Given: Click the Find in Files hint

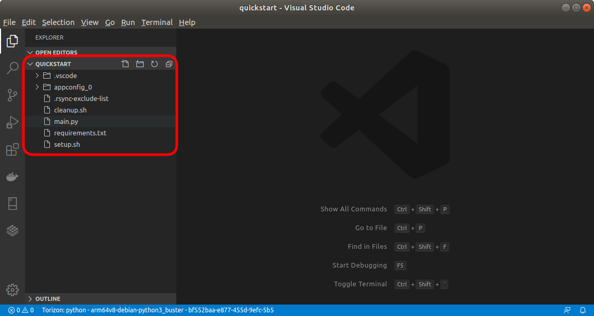Looking at the screenshot, I should coord(367,247).
